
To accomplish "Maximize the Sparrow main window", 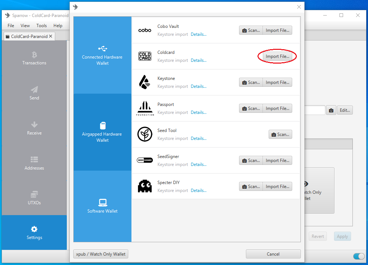I will point(341,15).
